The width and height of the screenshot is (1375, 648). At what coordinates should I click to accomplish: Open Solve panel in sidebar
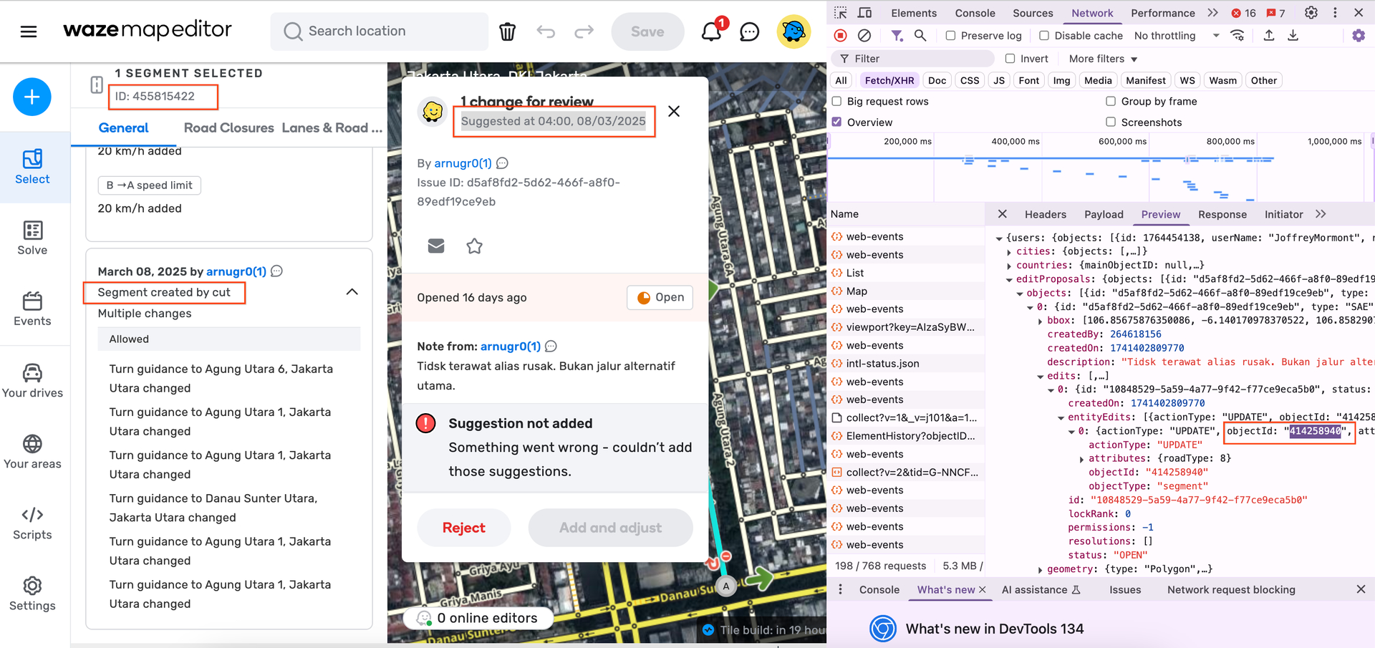(x=32, y=238)
